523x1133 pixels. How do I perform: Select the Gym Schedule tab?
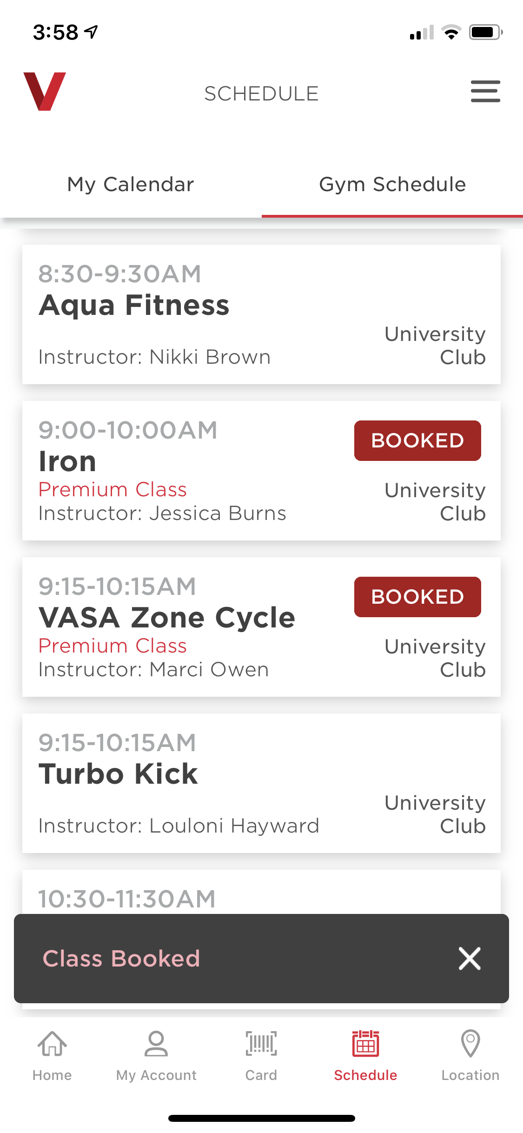392,185
